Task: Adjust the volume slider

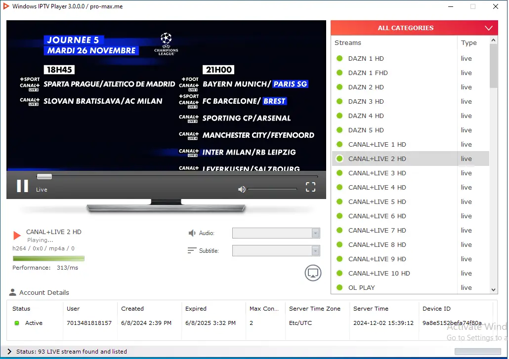Action: click(x=272, y=189)
